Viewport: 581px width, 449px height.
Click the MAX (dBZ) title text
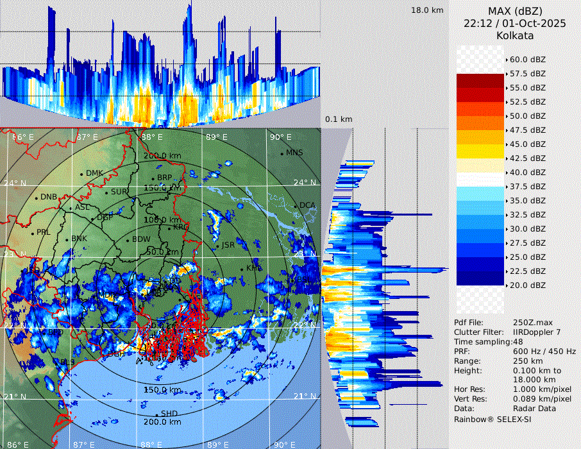(514, 11)
